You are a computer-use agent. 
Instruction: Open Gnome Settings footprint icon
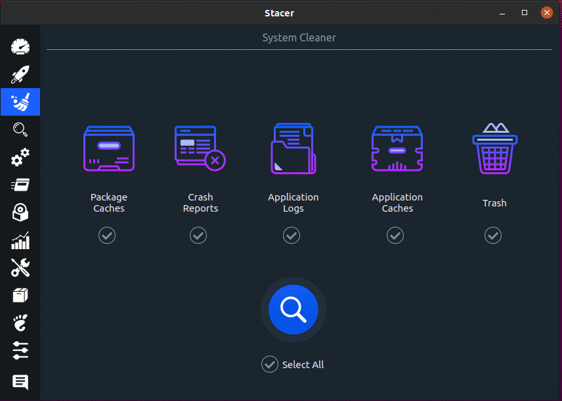pos(20,323)
